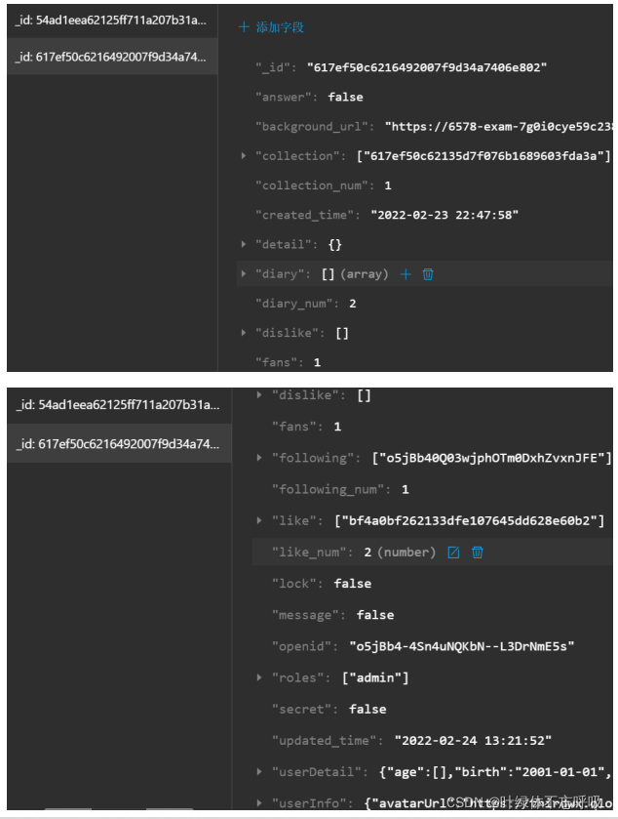This screenshot has width=618, height=819.
Task: Click the plus icon beside diary array
Action: 406,274
